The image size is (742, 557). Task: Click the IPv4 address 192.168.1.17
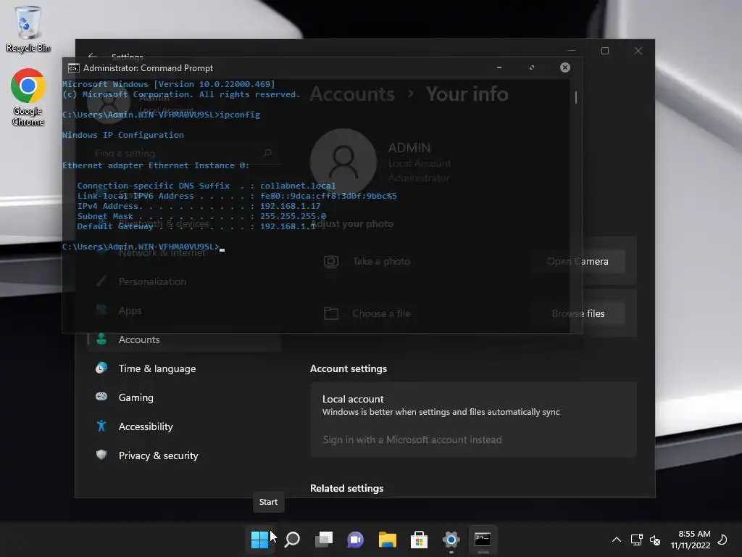click(x=290, y=206)
